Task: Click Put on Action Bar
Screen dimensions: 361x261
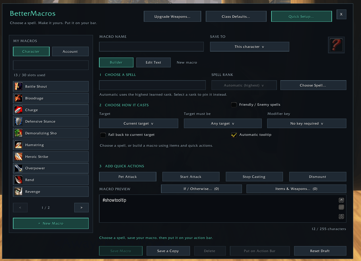Action: tap(260, 251)
